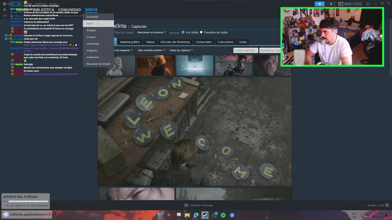Open Windows taskbar search

coord(169,215)
